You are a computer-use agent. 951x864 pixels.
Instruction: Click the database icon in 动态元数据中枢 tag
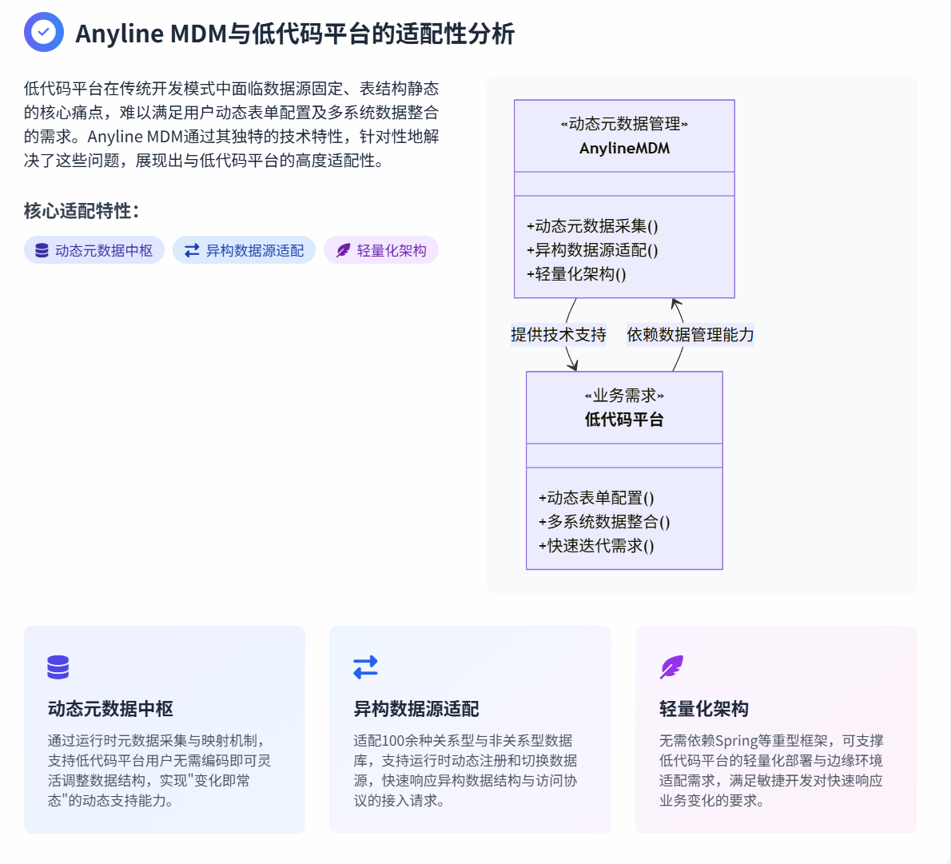pos(42,251)
